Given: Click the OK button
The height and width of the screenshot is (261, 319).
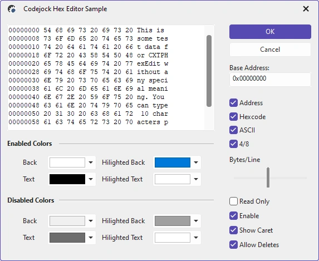Looking at the screenshot, I should tap(270, 32).
